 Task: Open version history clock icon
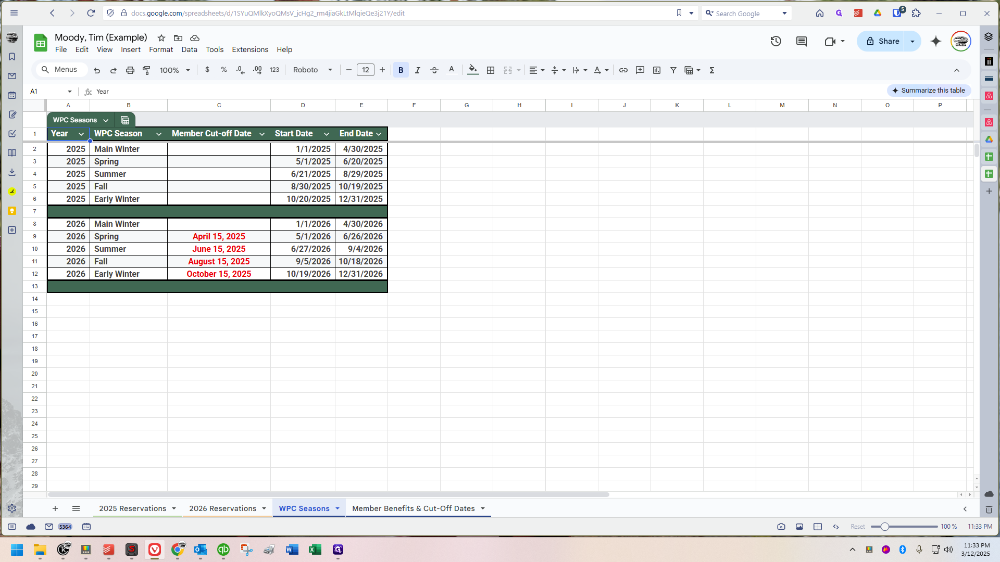pos(776,41)
